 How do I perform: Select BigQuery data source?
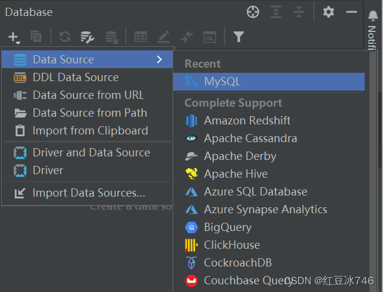coord(269,227)
